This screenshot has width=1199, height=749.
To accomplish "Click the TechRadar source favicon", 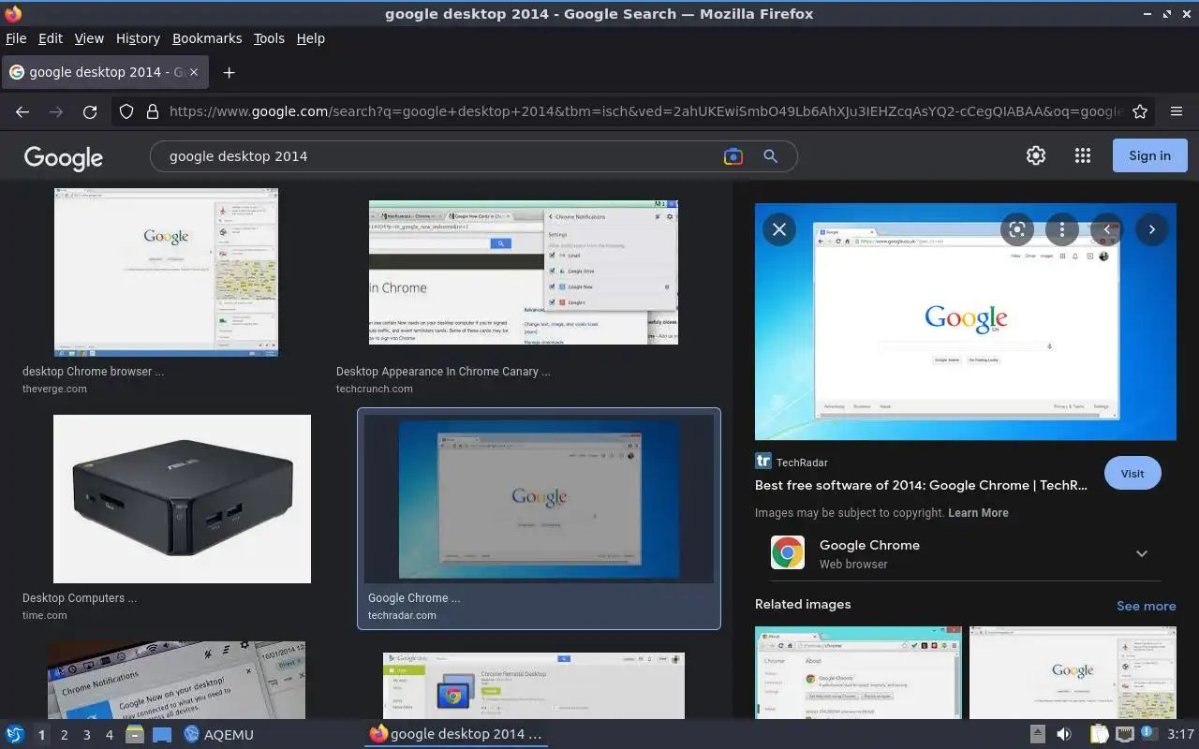I will pyautogui.click(x=762, y=462).
